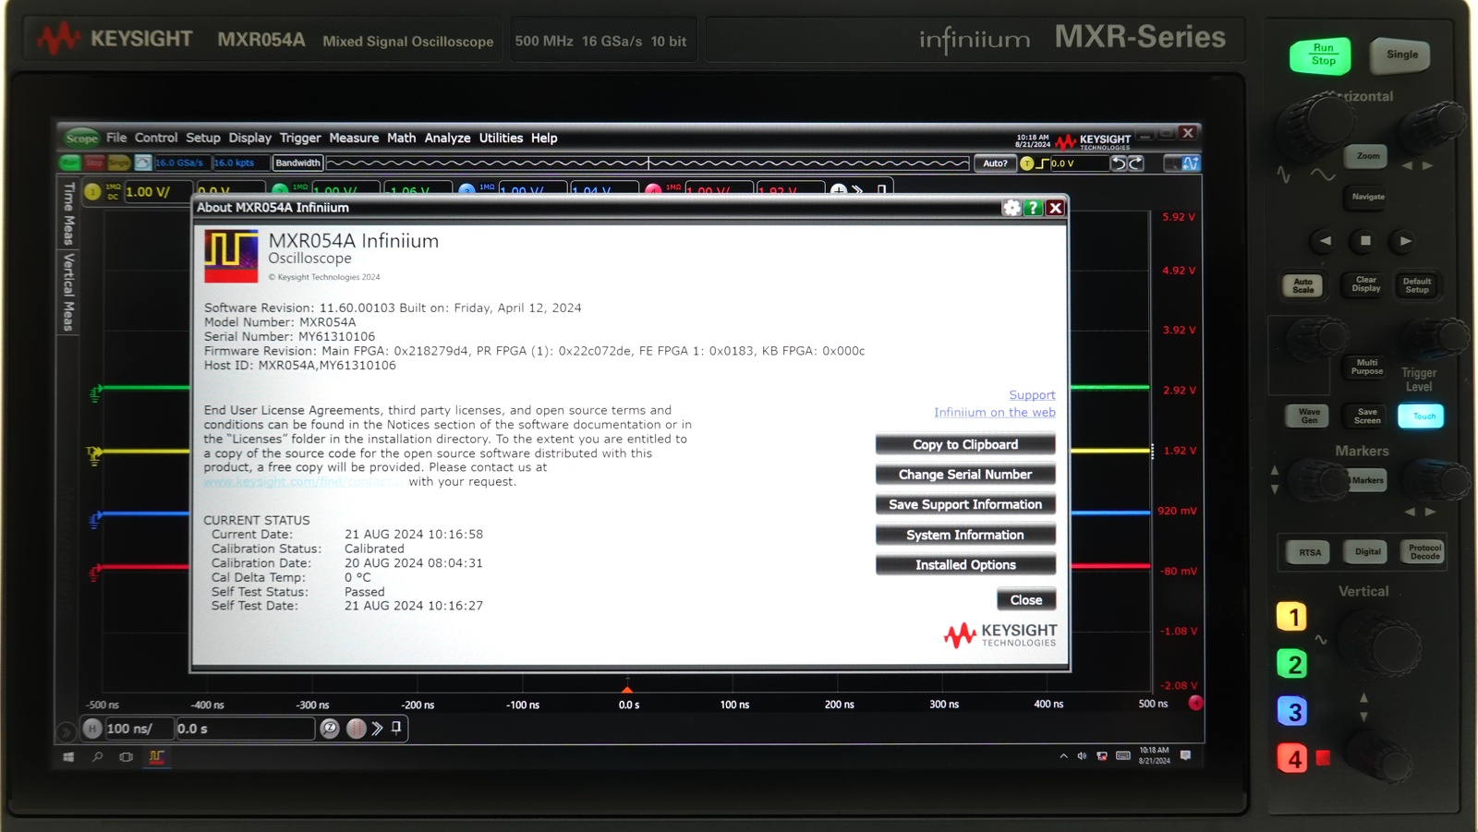View Installed Options
The image size is (1478, 832).
(x=965, y=565)
